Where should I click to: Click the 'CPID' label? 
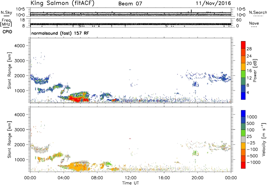click(x=7, y=32)
